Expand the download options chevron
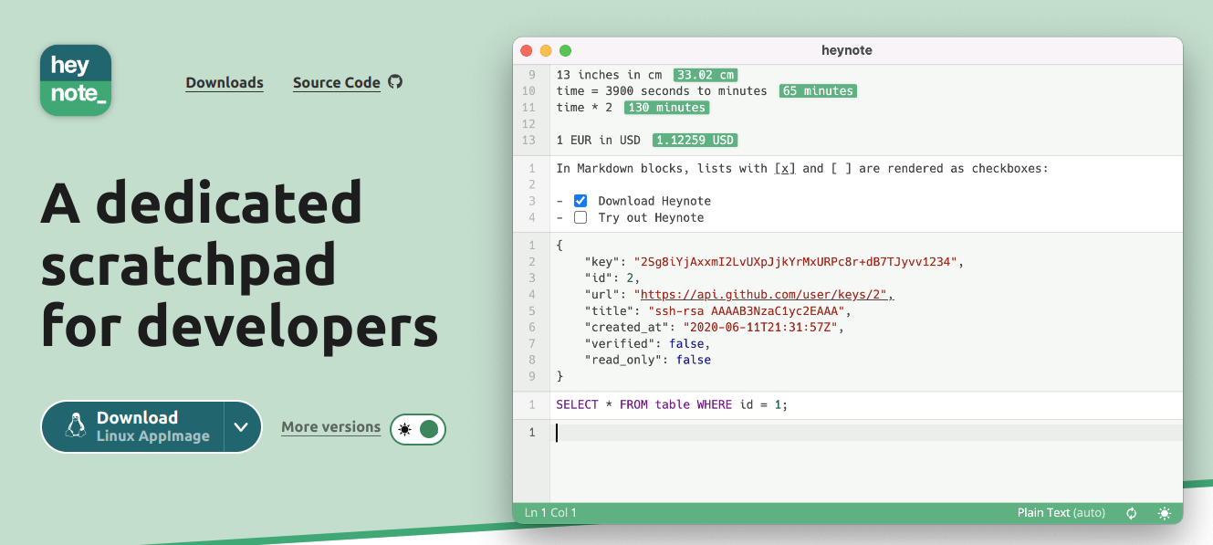This screenshot has height=545, width=1213. 242,426
